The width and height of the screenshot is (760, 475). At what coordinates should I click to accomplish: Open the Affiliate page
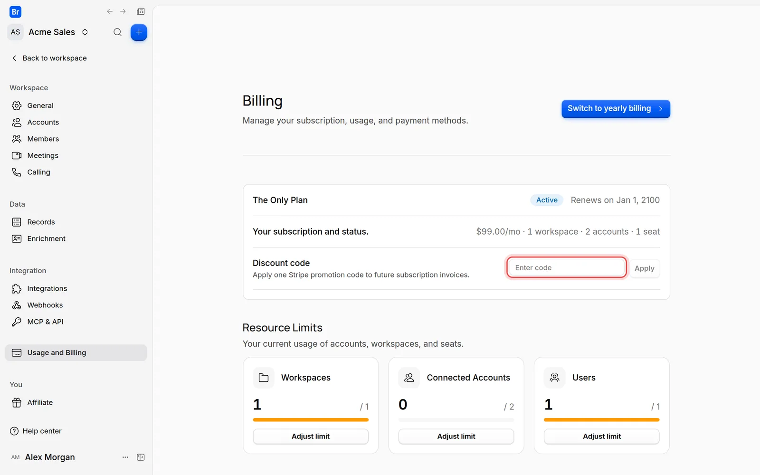coord(76,402)
